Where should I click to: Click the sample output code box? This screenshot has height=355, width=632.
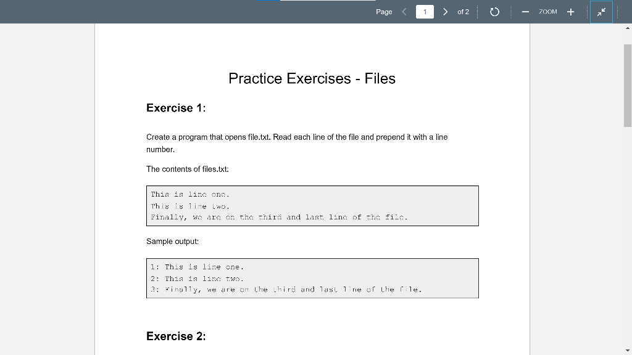(x=312, y=278)
